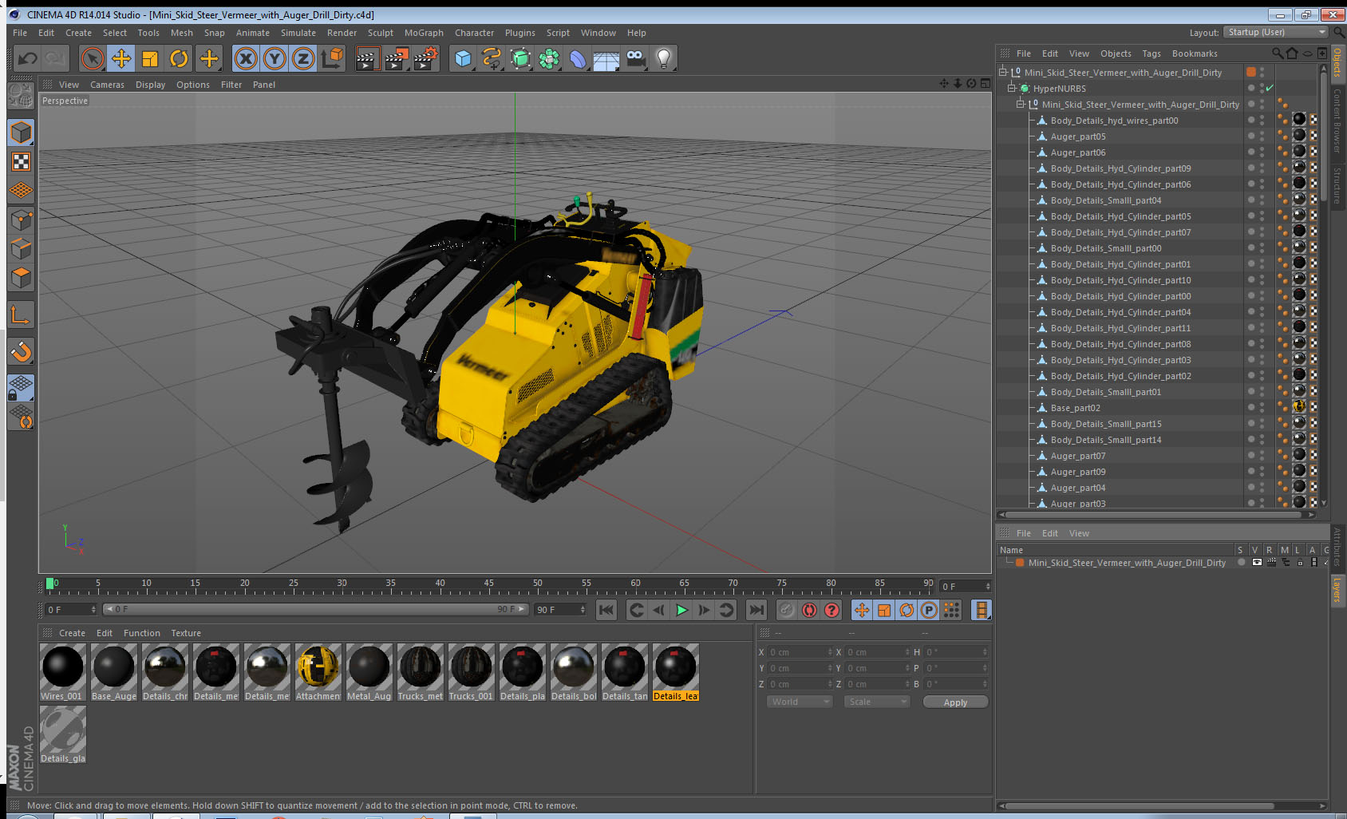The width and height of the screenshot is (1347, 819).
Task: Click the search magnifier in Object Manager
Action: 1278,53
